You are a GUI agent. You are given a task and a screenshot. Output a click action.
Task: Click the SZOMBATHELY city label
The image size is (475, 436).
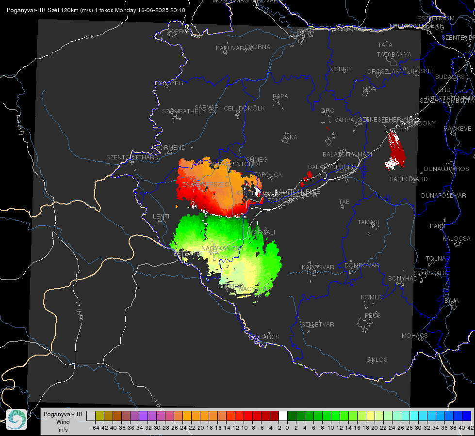(184, 111)
